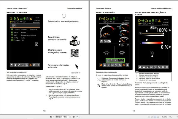Click the 'Para acessar o LogOn™:' line
Image resolution: width=178 pixels, height=119 pixels.
[54, 87]
